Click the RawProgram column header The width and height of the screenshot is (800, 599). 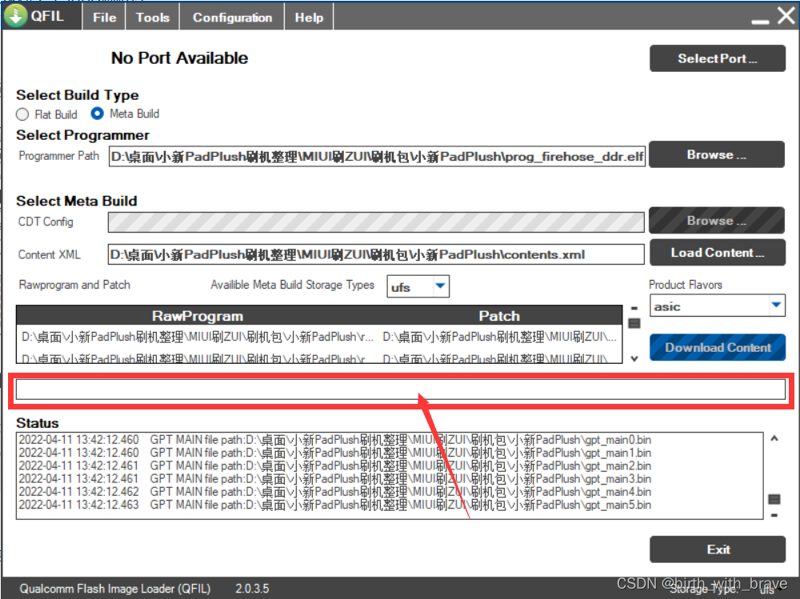coord(198,316)
